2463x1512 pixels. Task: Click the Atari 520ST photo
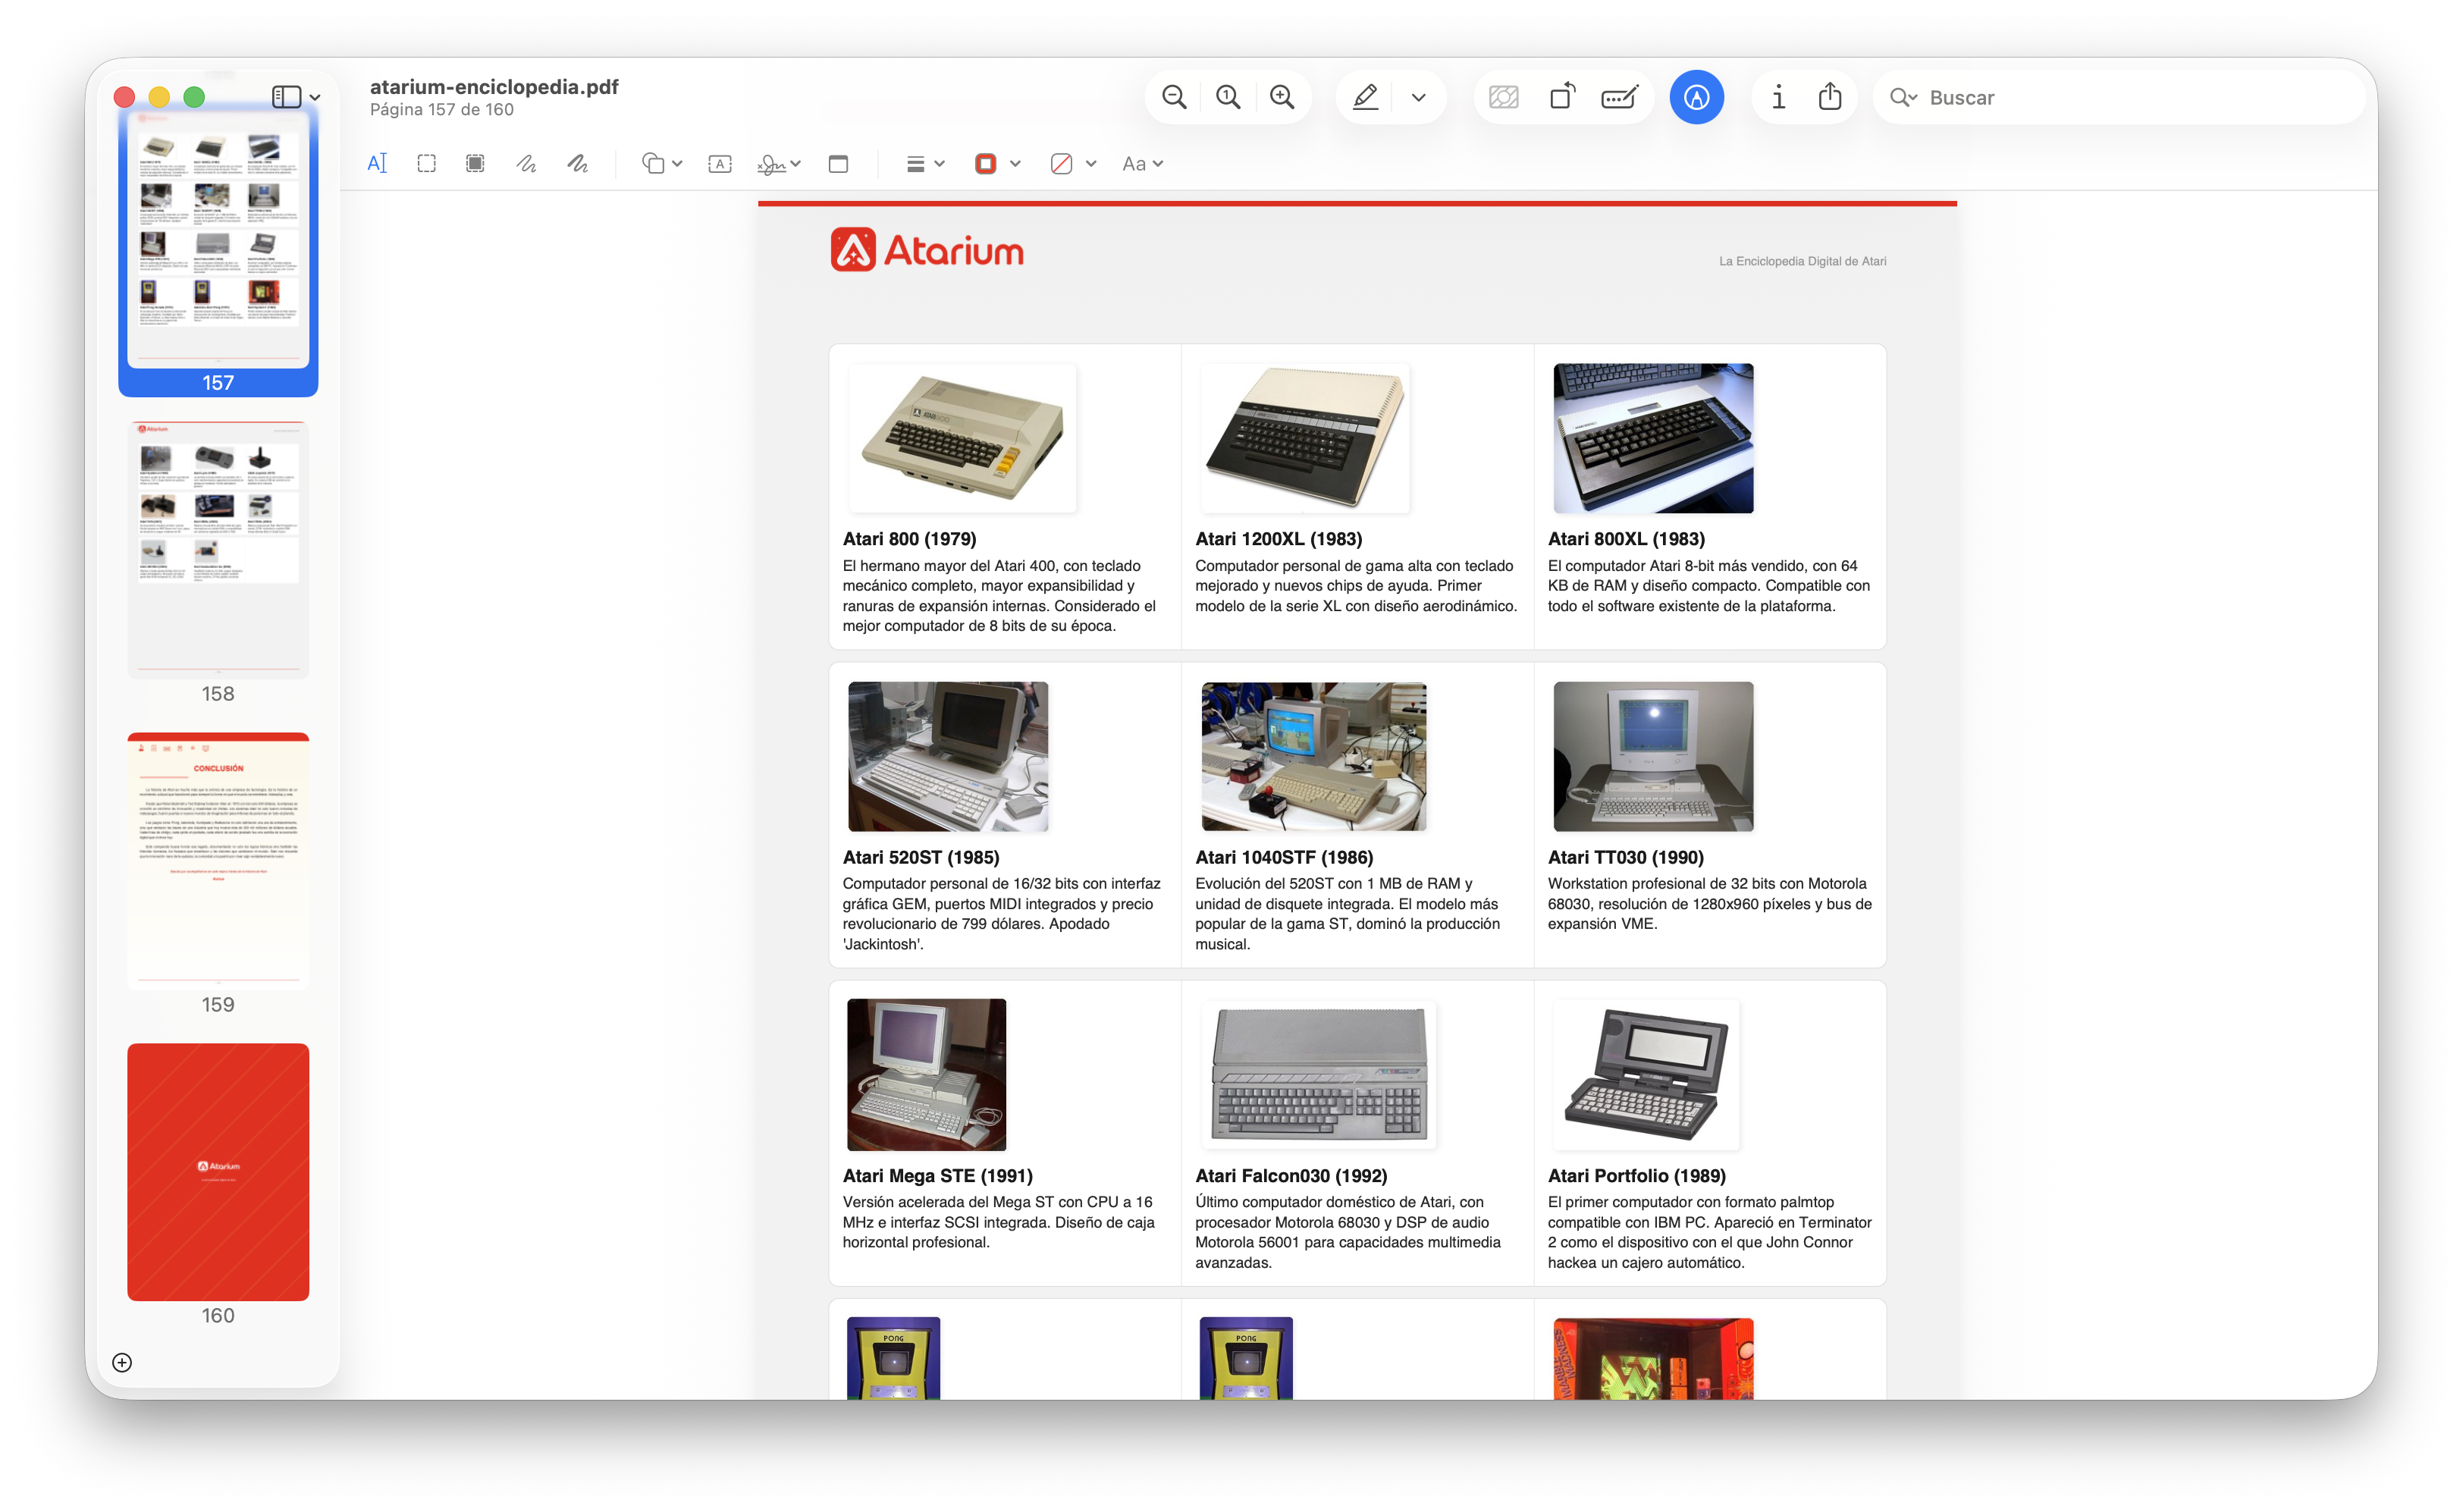948,756
